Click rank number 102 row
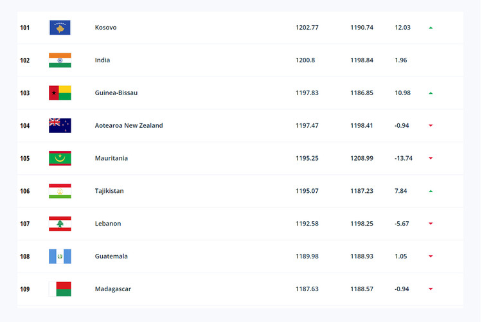The width and height of the screenshot is (482, 322). click(240, 60)
